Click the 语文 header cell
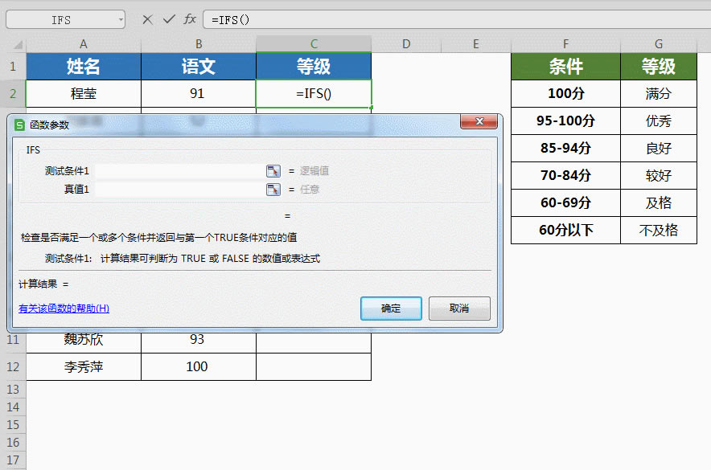 point(199,67)
